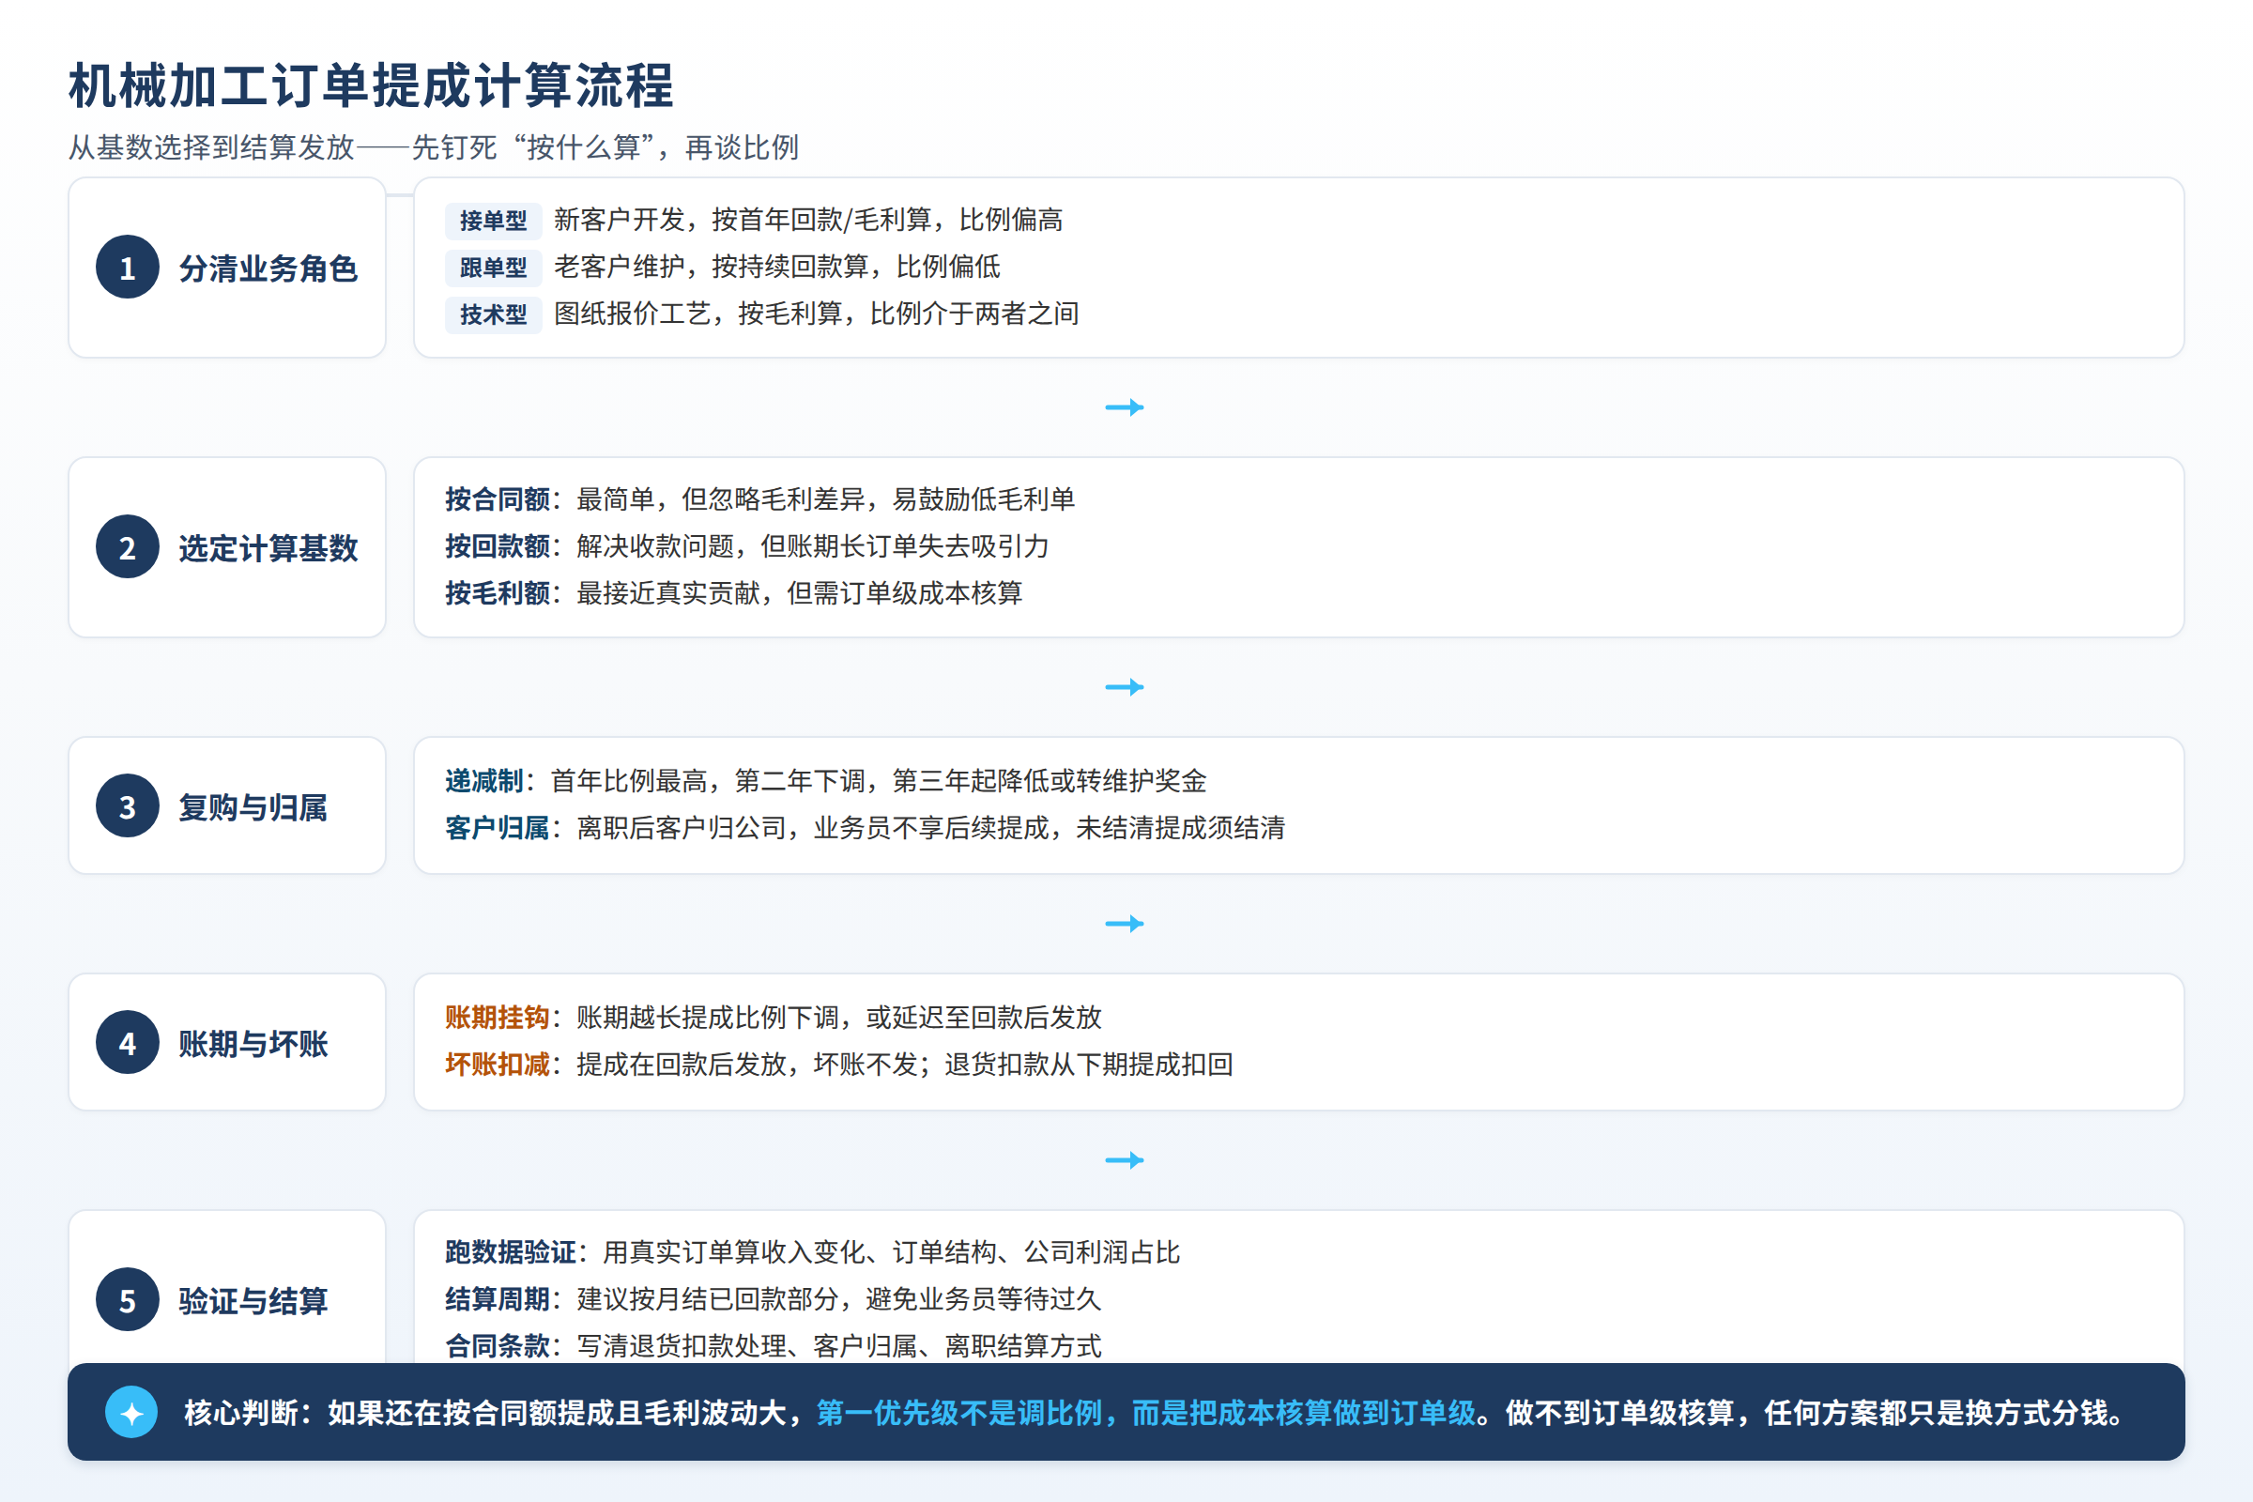This screenshot has height=1502, width=2253.
Task: Select the 跟单型 tag
Action: [x=494, y=268]
